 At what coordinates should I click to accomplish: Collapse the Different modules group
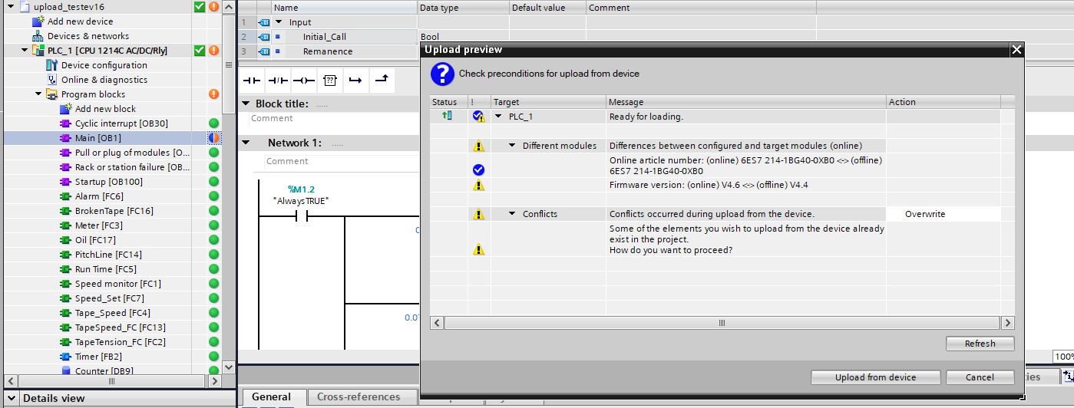click(x=512, y=146)
